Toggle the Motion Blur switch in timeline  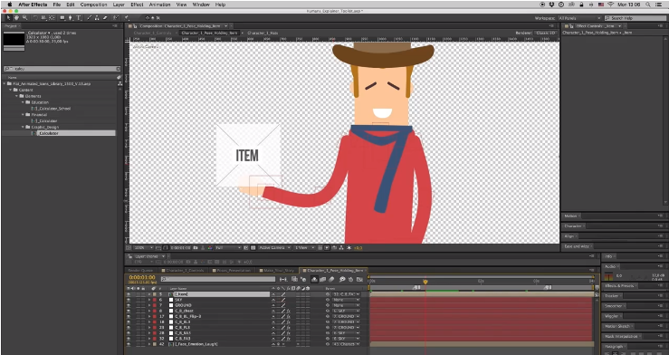tap(331, 280)
